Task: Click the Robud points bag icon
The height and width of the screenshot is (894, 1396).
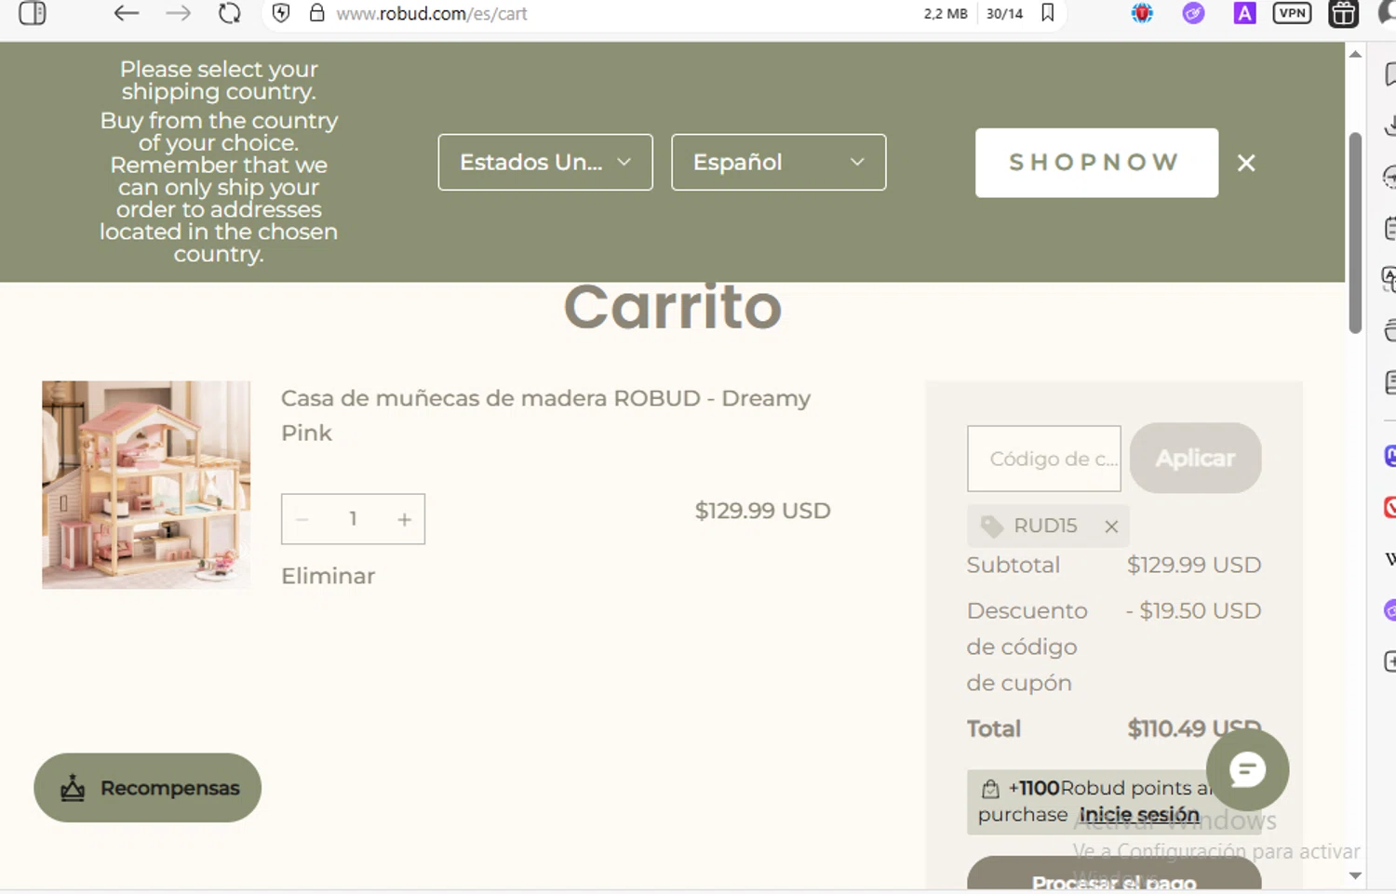Action: point(990,789)
